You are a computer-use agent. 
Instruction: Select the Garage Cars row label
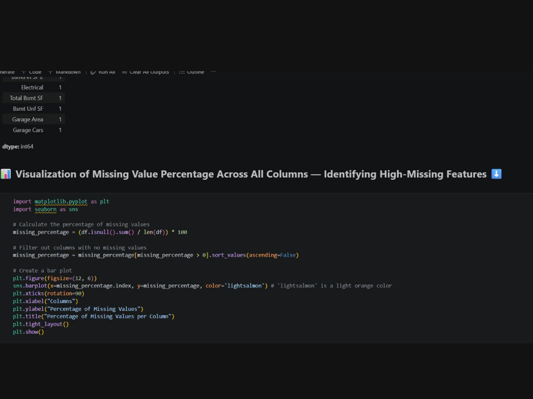[x=28, y=130]
